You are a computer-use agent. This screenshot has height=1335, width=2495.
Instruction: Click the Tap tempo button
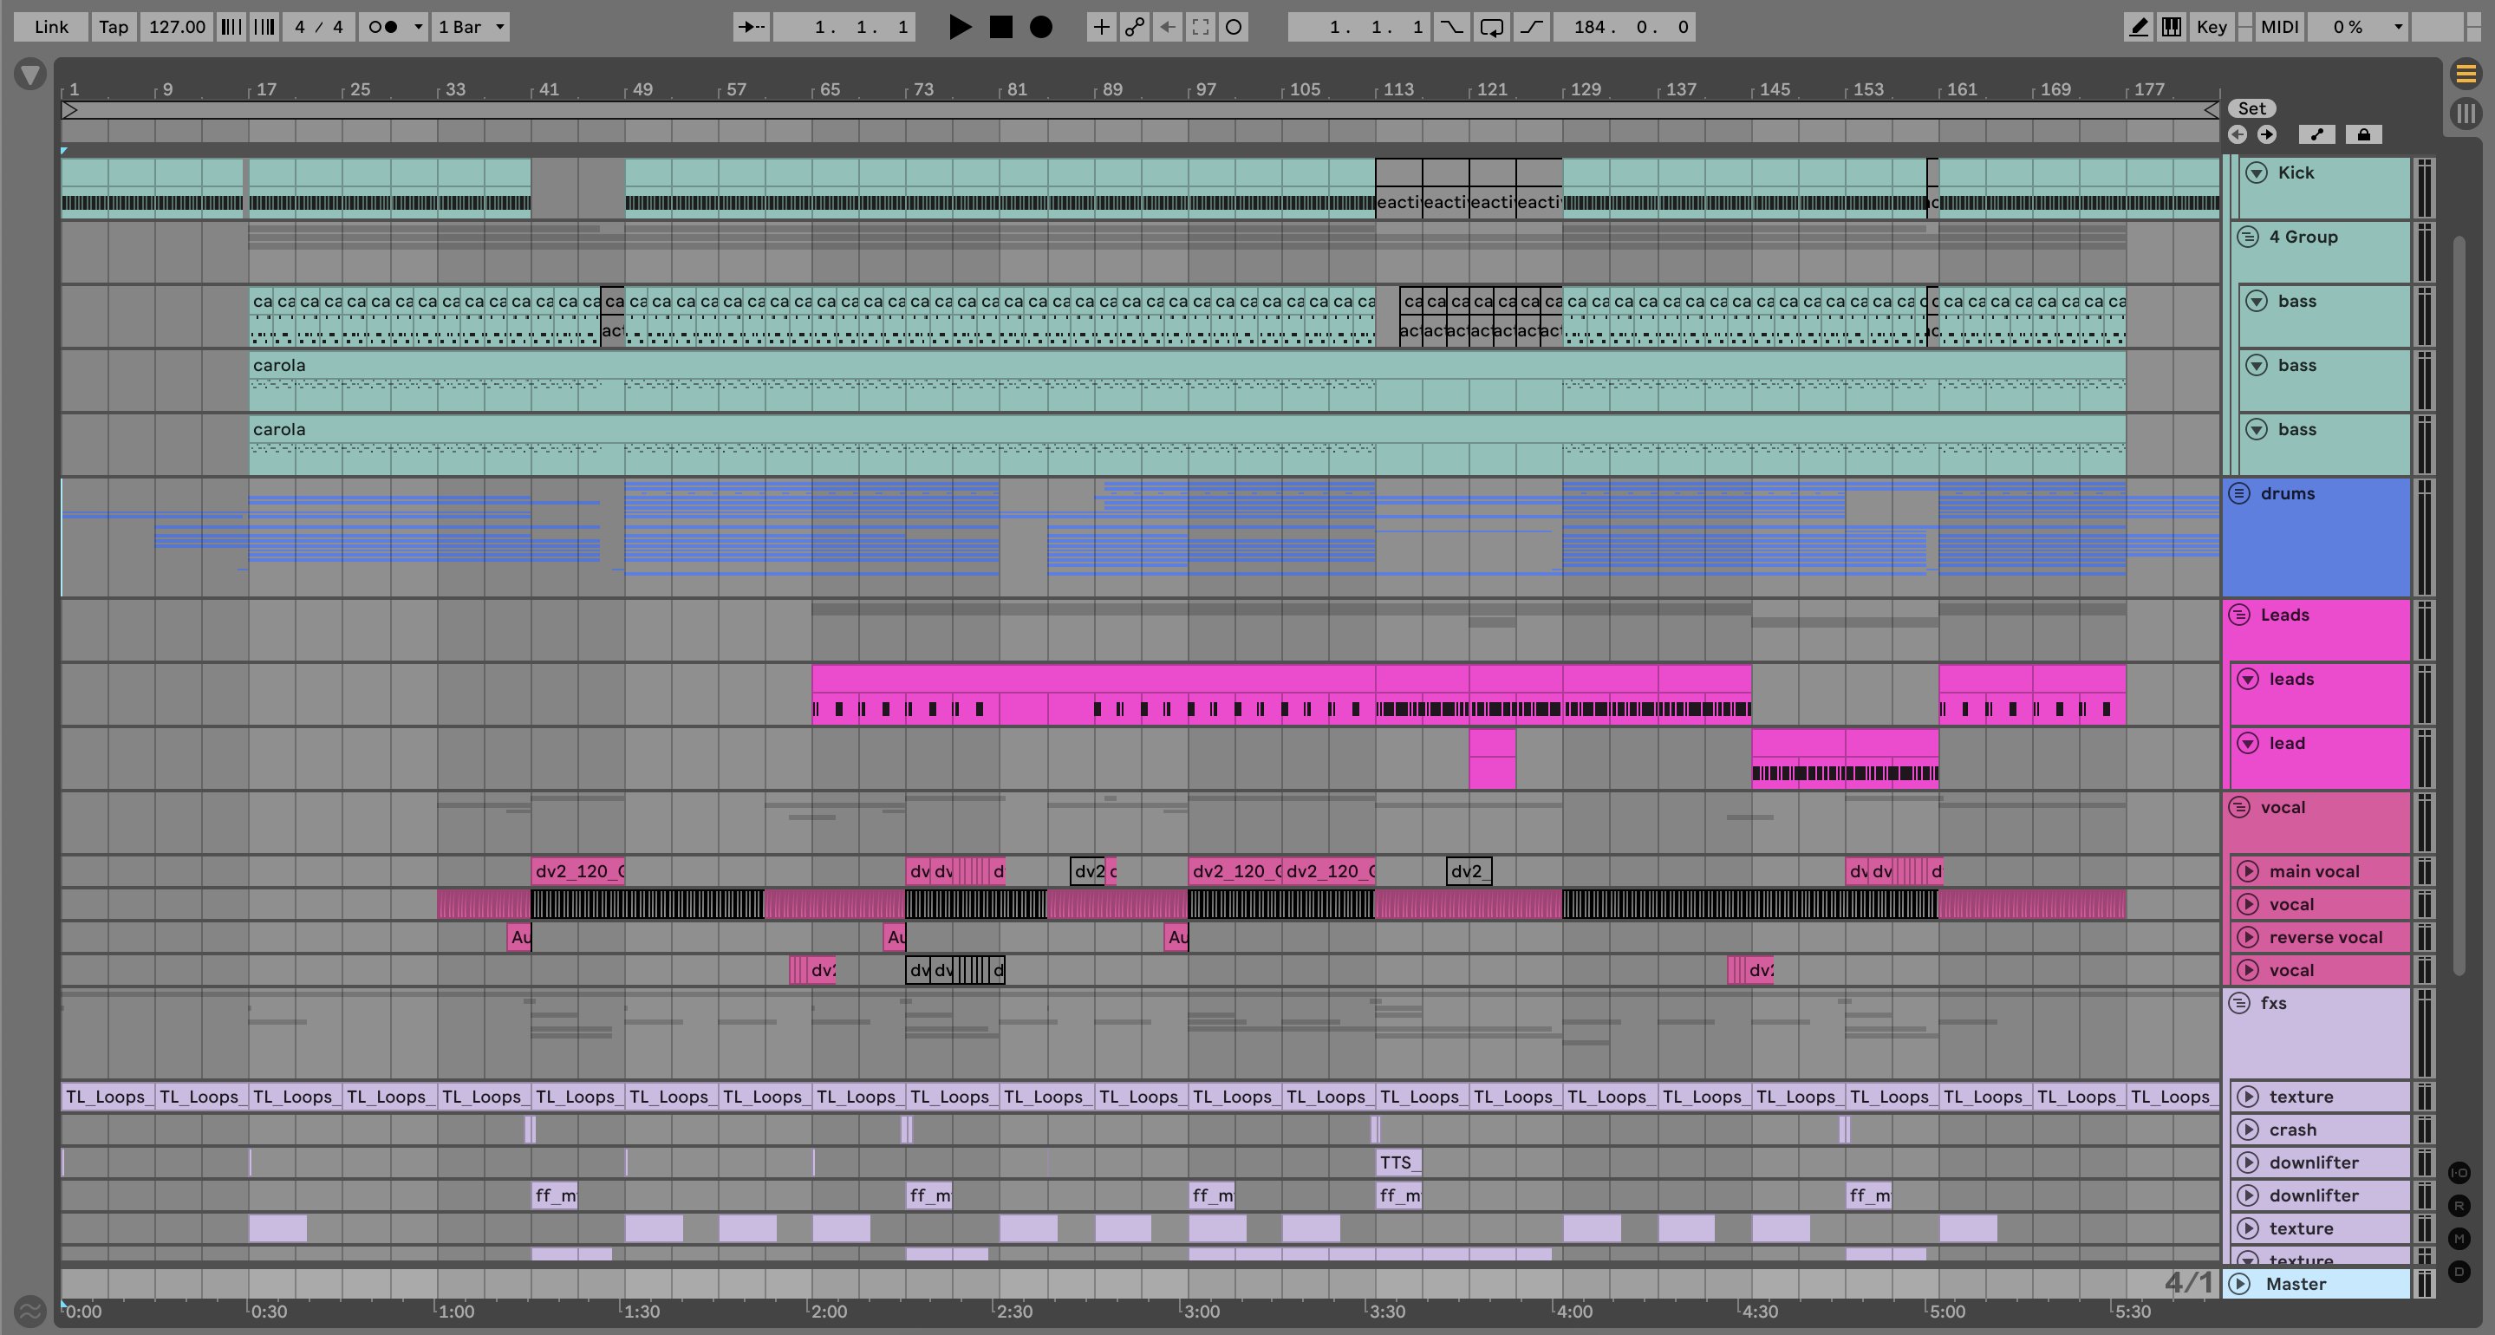(114, 27)
